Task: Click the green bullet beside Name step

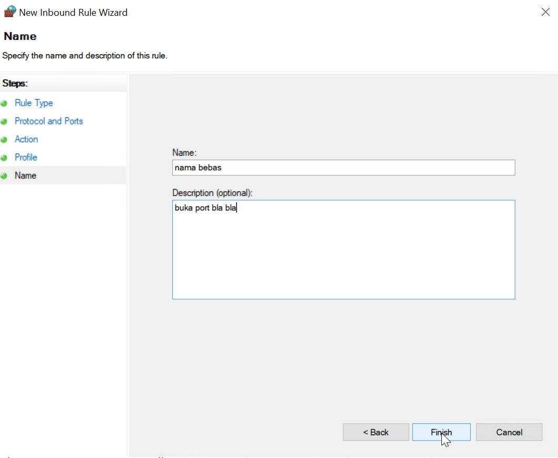Action: pos(4,176)
